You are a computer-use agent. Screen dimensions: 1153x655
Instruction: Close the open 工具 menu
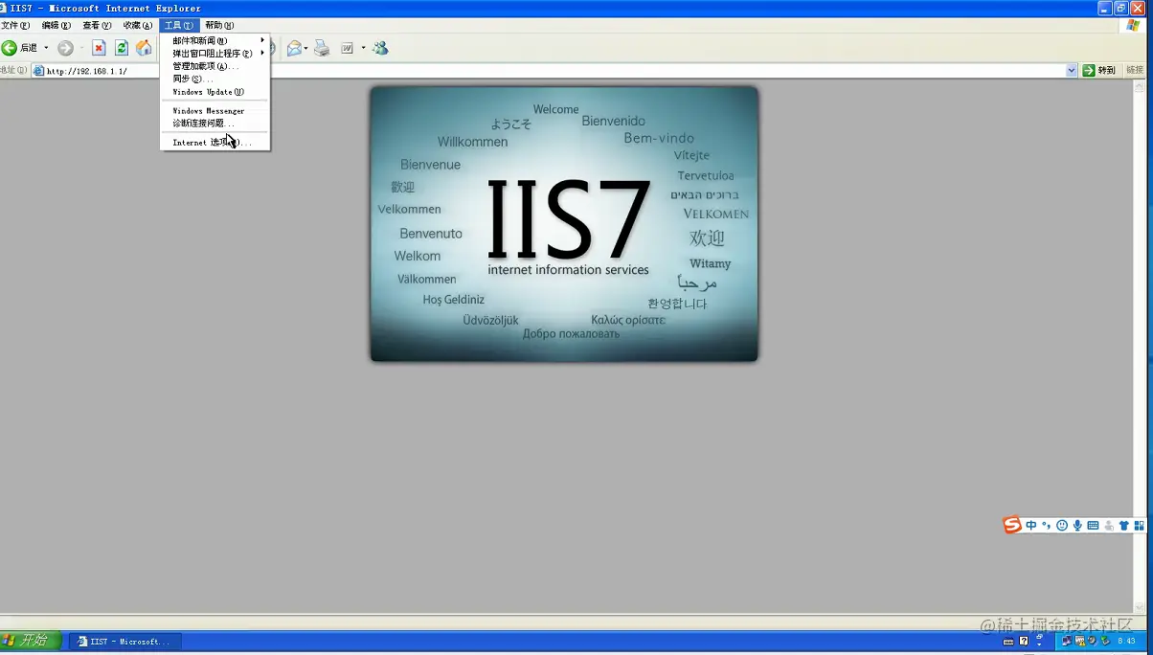(179, 25)
